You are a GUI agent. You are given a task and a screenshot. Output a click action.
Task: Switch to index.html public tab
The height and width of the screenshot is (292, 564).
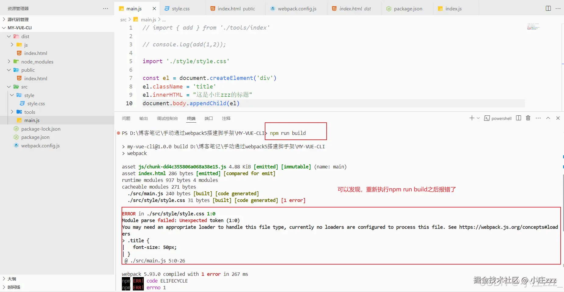(236, 9)
